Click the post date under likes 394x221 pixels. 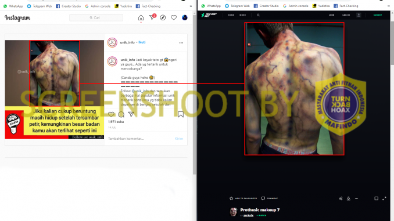tap(112, 128)
